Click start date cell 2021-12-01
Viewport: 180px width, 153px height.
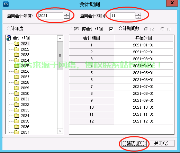click(x=143, y=121)
